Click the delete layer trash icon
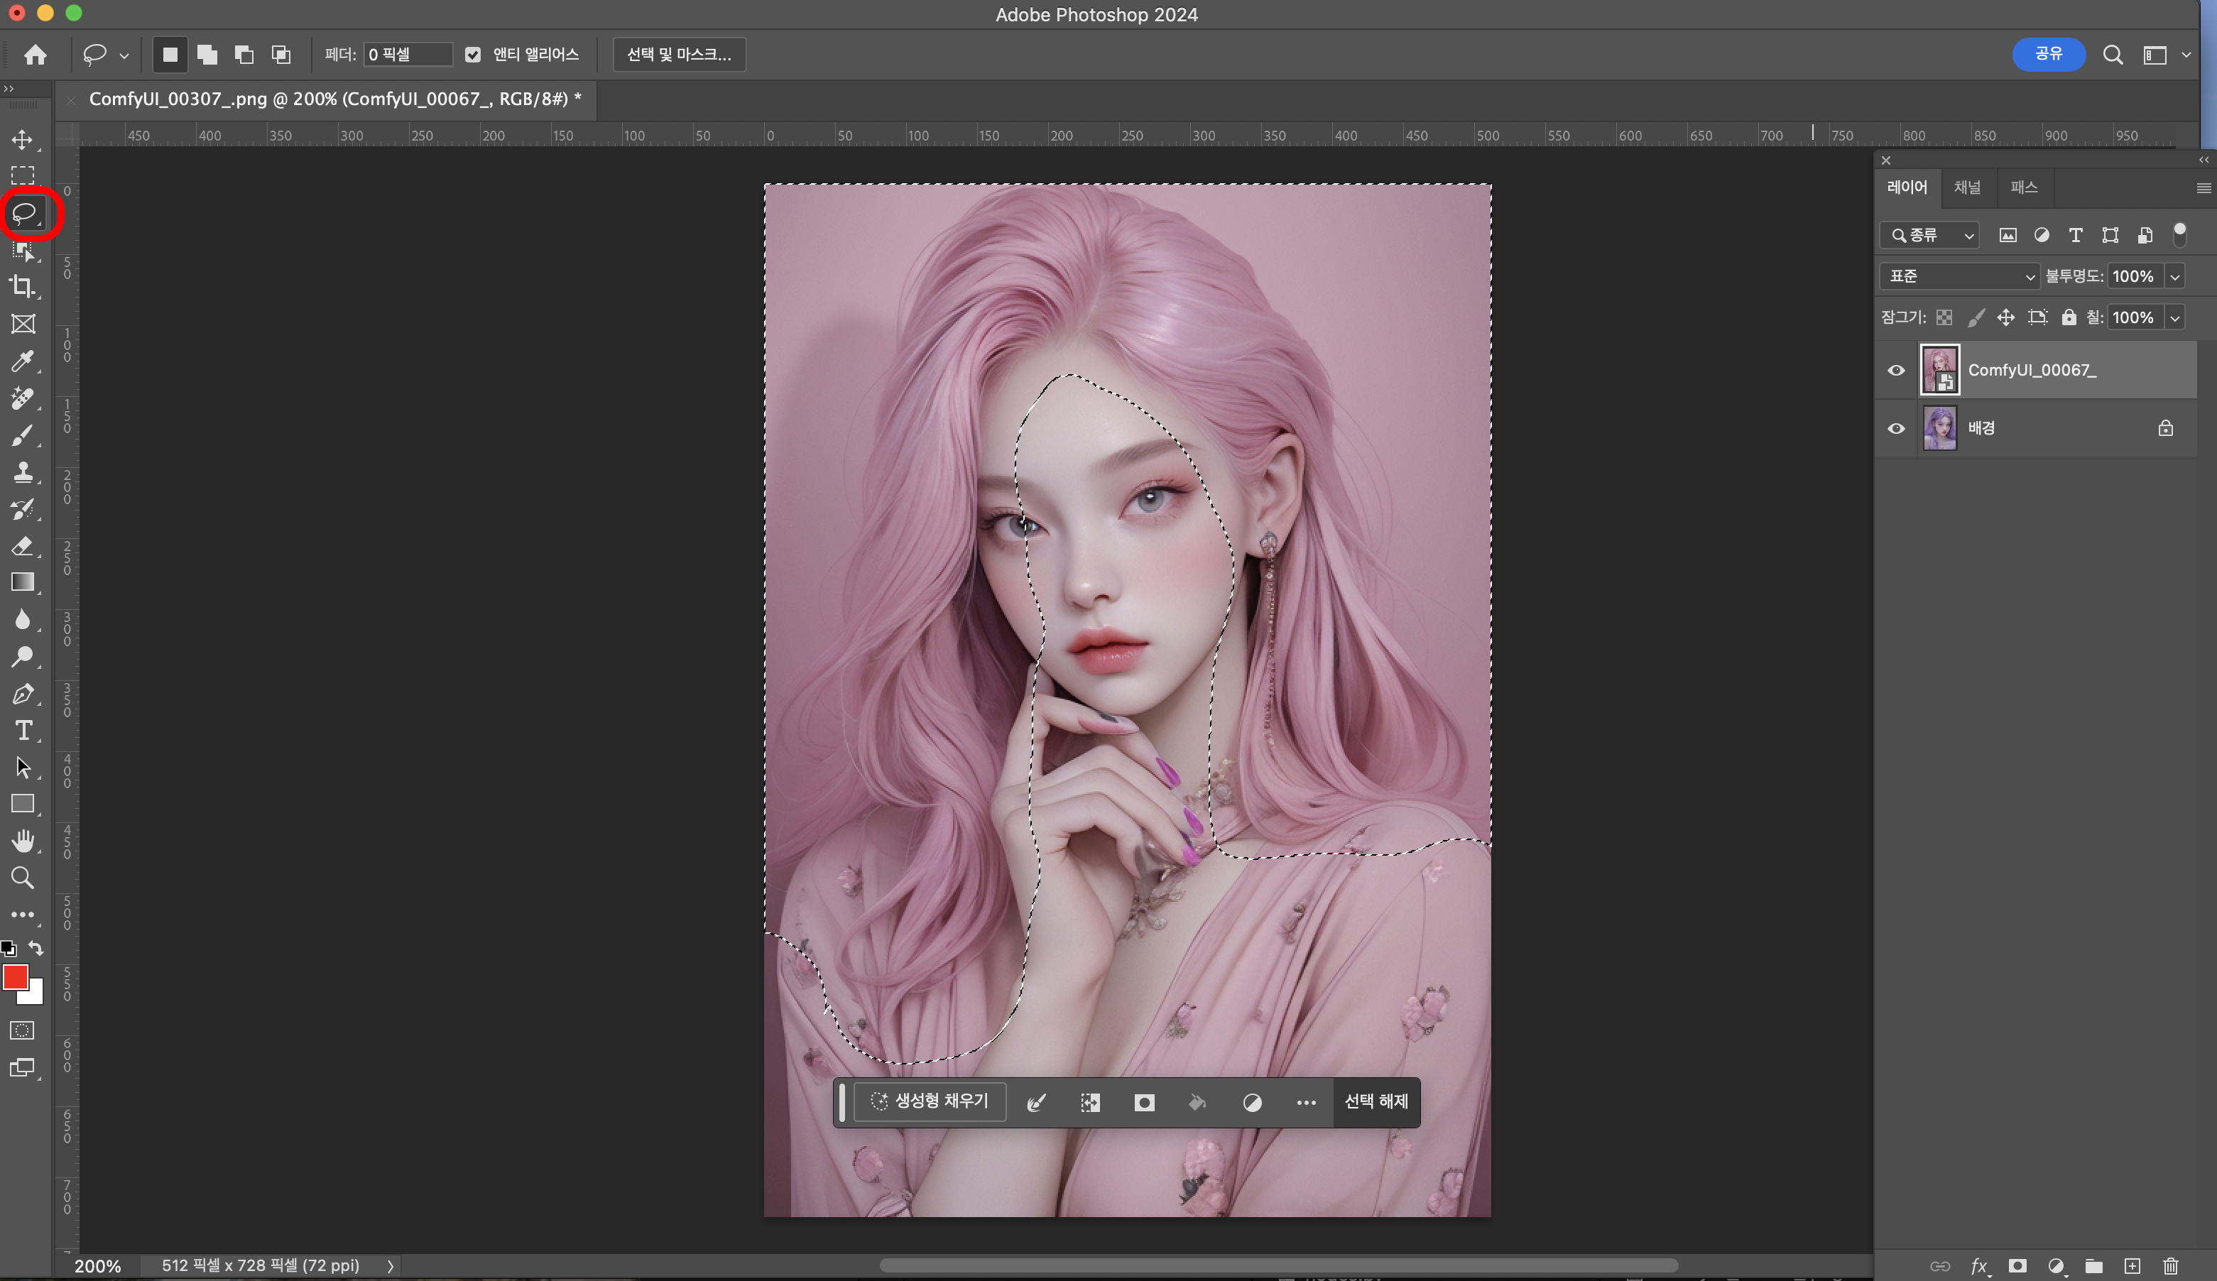 pyautogui.click(x=2170, y=1266)
